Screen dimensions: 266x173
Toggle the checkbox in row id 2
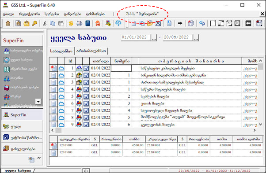tap(86, 75)
